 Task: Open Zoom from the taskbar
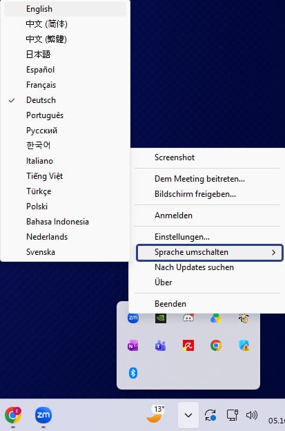coord(43,415)
